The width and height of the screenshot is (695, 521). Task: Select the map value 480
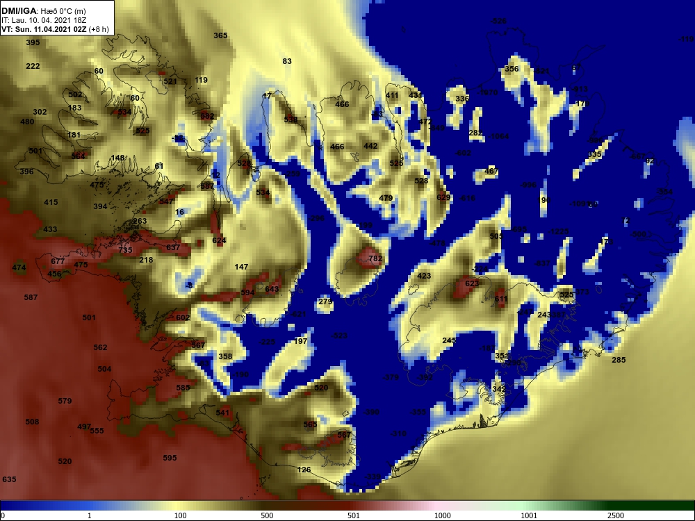(x=27, y=122)
